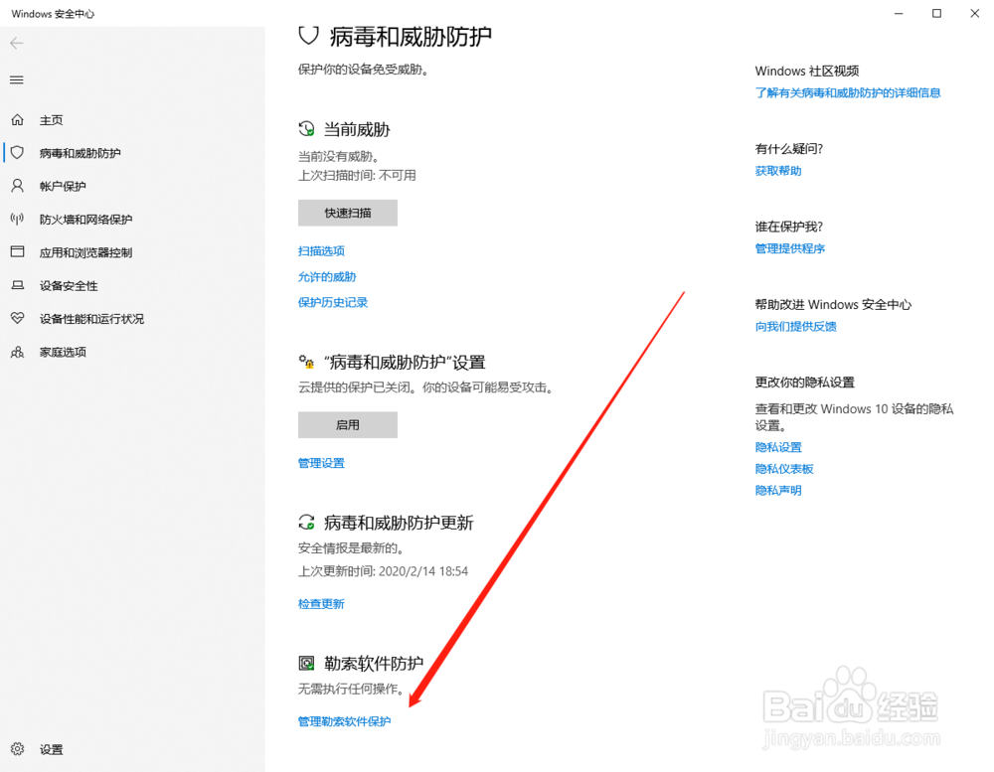Click the 病毒和威胁防护 page title text
Image resolution: width=994 pixels, height=772 pixels.
click(x=411, y=36)
